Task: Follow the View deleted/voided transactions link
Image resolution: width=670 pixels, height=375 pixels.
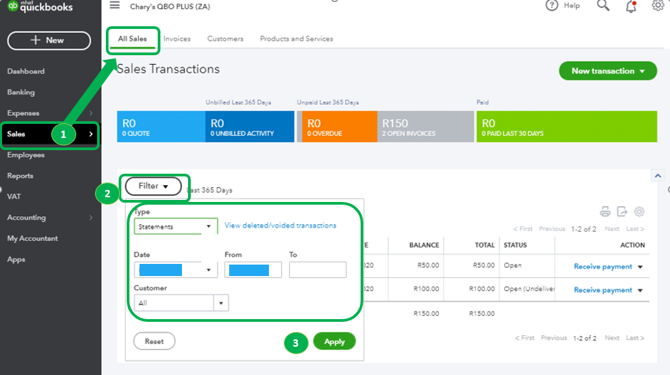Action: tap(280, 226)
